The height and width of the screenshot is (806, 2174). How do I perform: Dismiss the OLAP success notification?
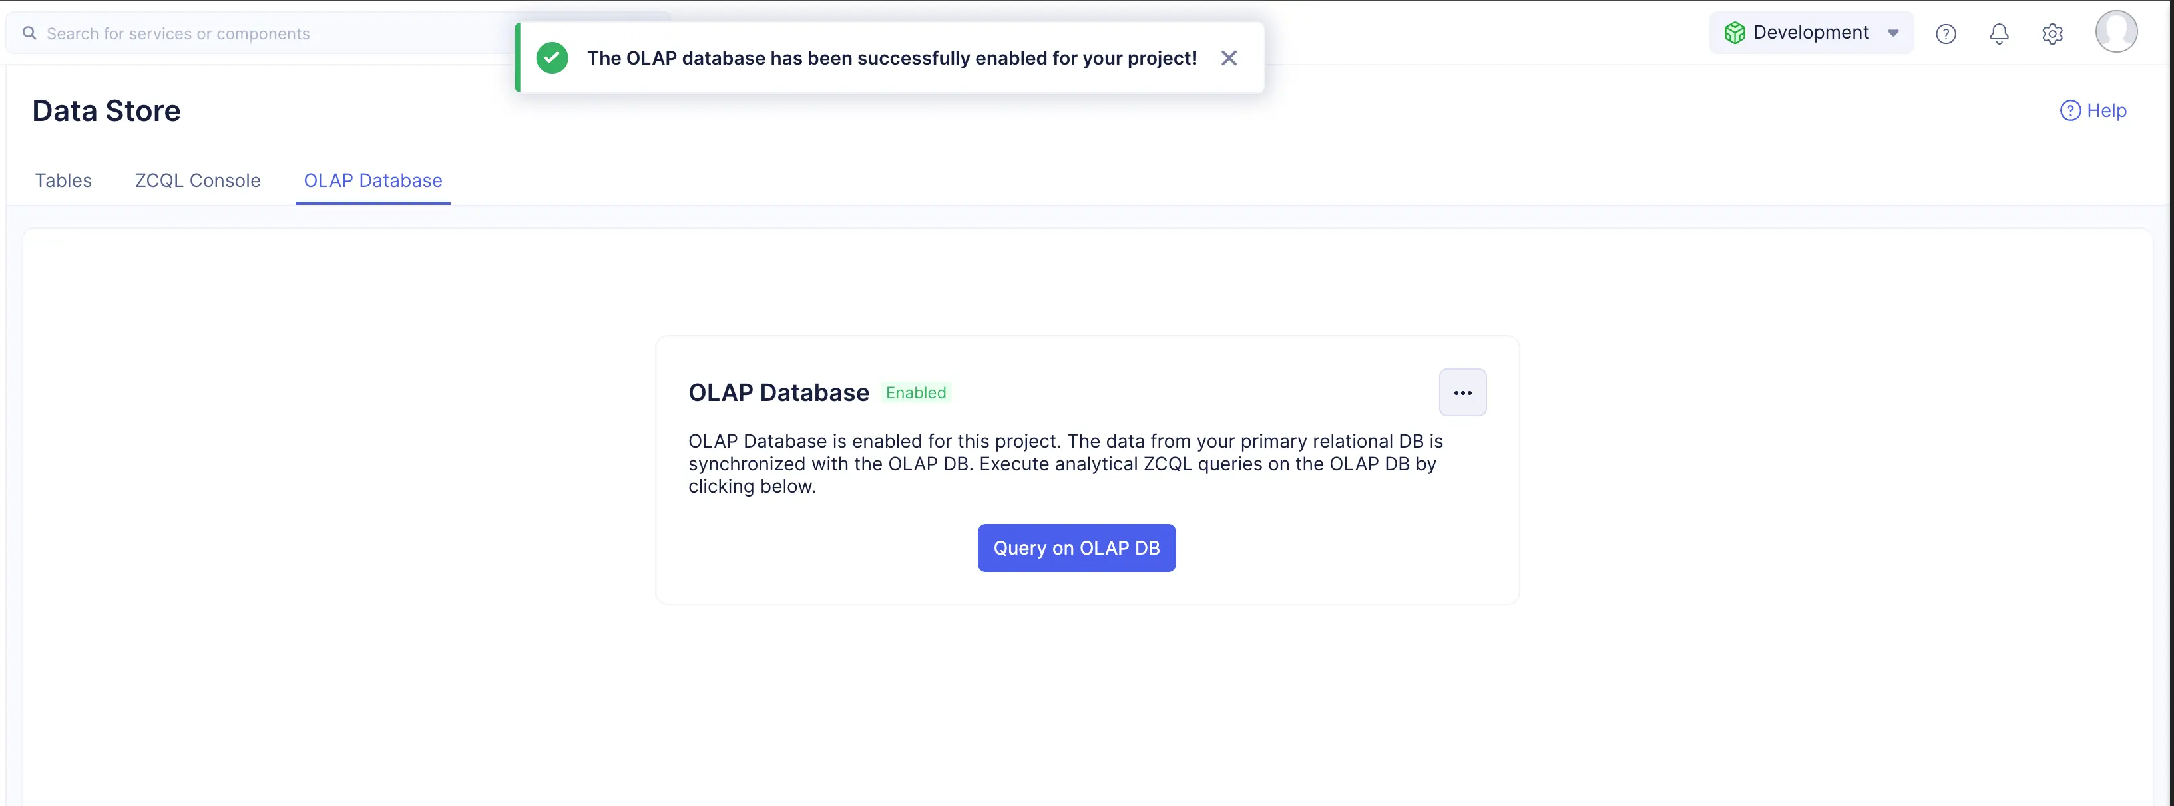[x=1229, y=58]
